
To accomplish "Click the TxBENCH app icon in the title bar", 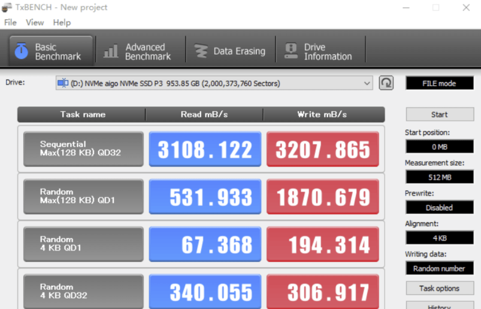I will click(7, 7).
